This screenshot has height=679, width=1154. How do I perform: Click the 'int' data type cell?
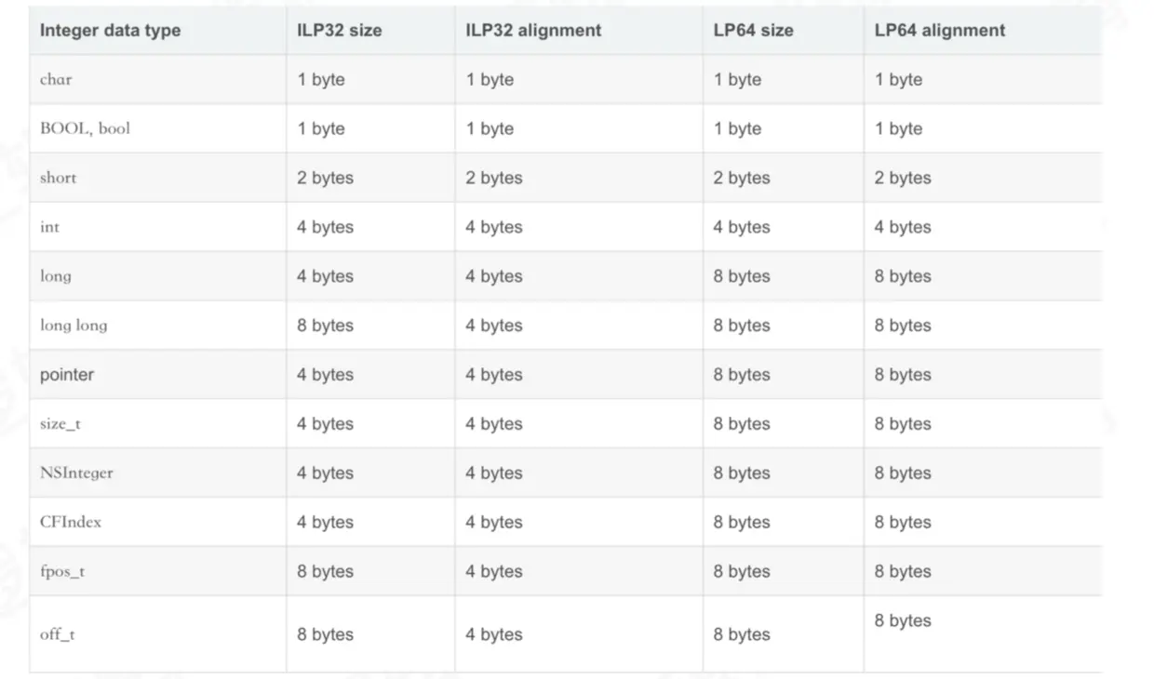tap(49, 227)
